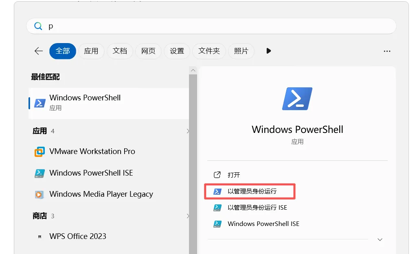This screenshot has width=415, height=254.
Task: Switch to the 文档 filter tab
Action: (x=120, y=51)
